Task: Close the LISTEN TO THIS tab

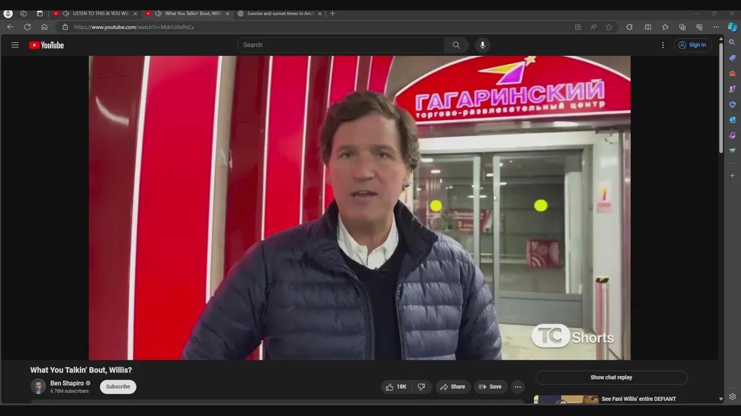Action: pos(135,13)
